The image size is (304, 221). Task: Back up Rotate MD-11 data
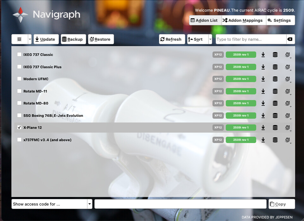coord(275,91)
